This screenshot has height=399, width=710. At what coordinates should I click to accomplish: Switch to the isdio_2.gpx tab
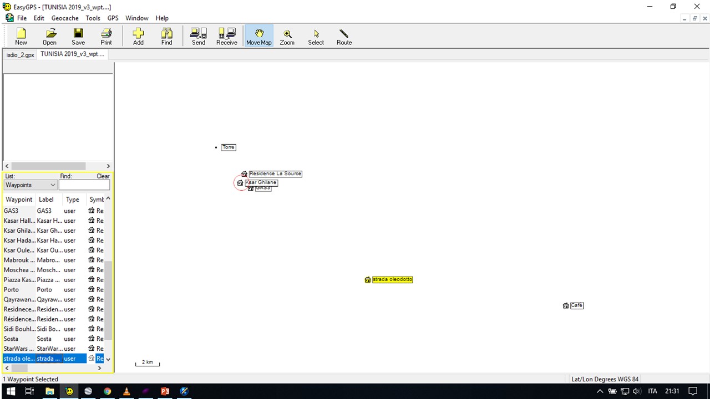point(20,54)
